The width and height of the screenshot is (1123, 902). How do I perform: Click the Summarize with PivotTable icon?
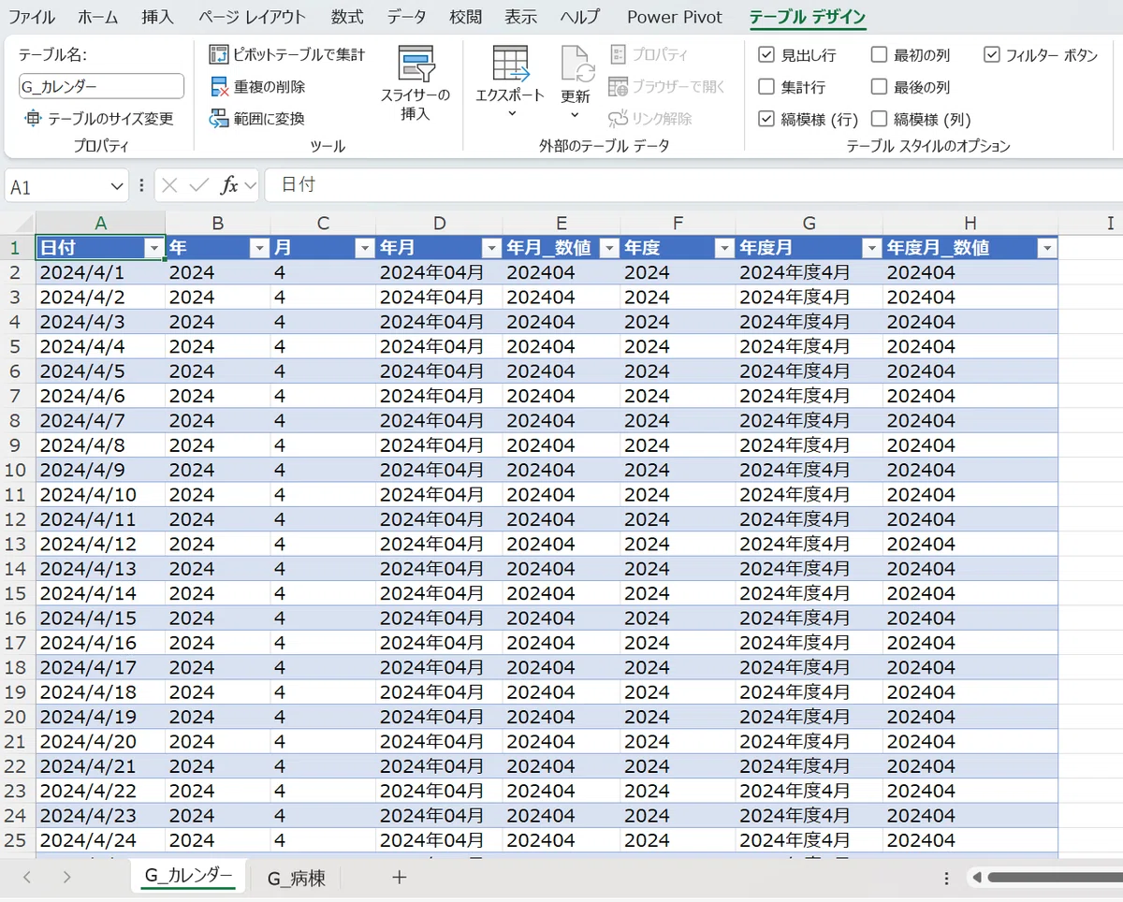point(218,55)
